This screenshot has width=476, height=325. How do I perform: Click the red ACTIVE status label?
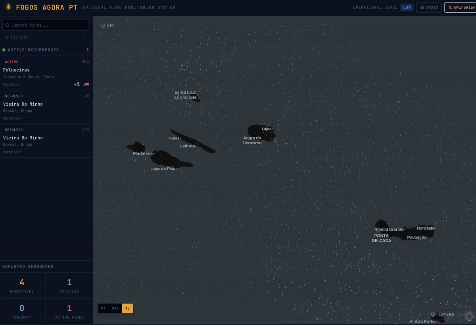tap(12, 62)
